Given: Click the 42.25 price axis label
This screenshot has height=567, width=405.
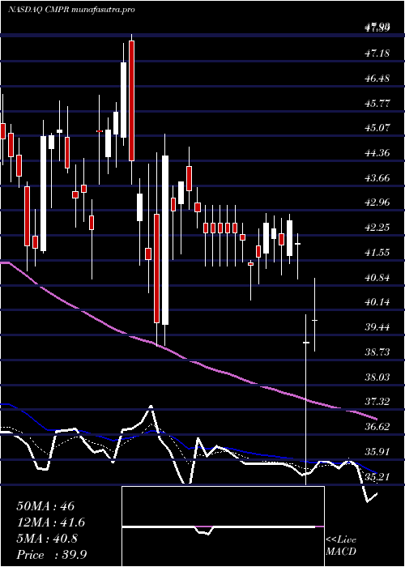Looking at the screenshot, I should 377,227.
